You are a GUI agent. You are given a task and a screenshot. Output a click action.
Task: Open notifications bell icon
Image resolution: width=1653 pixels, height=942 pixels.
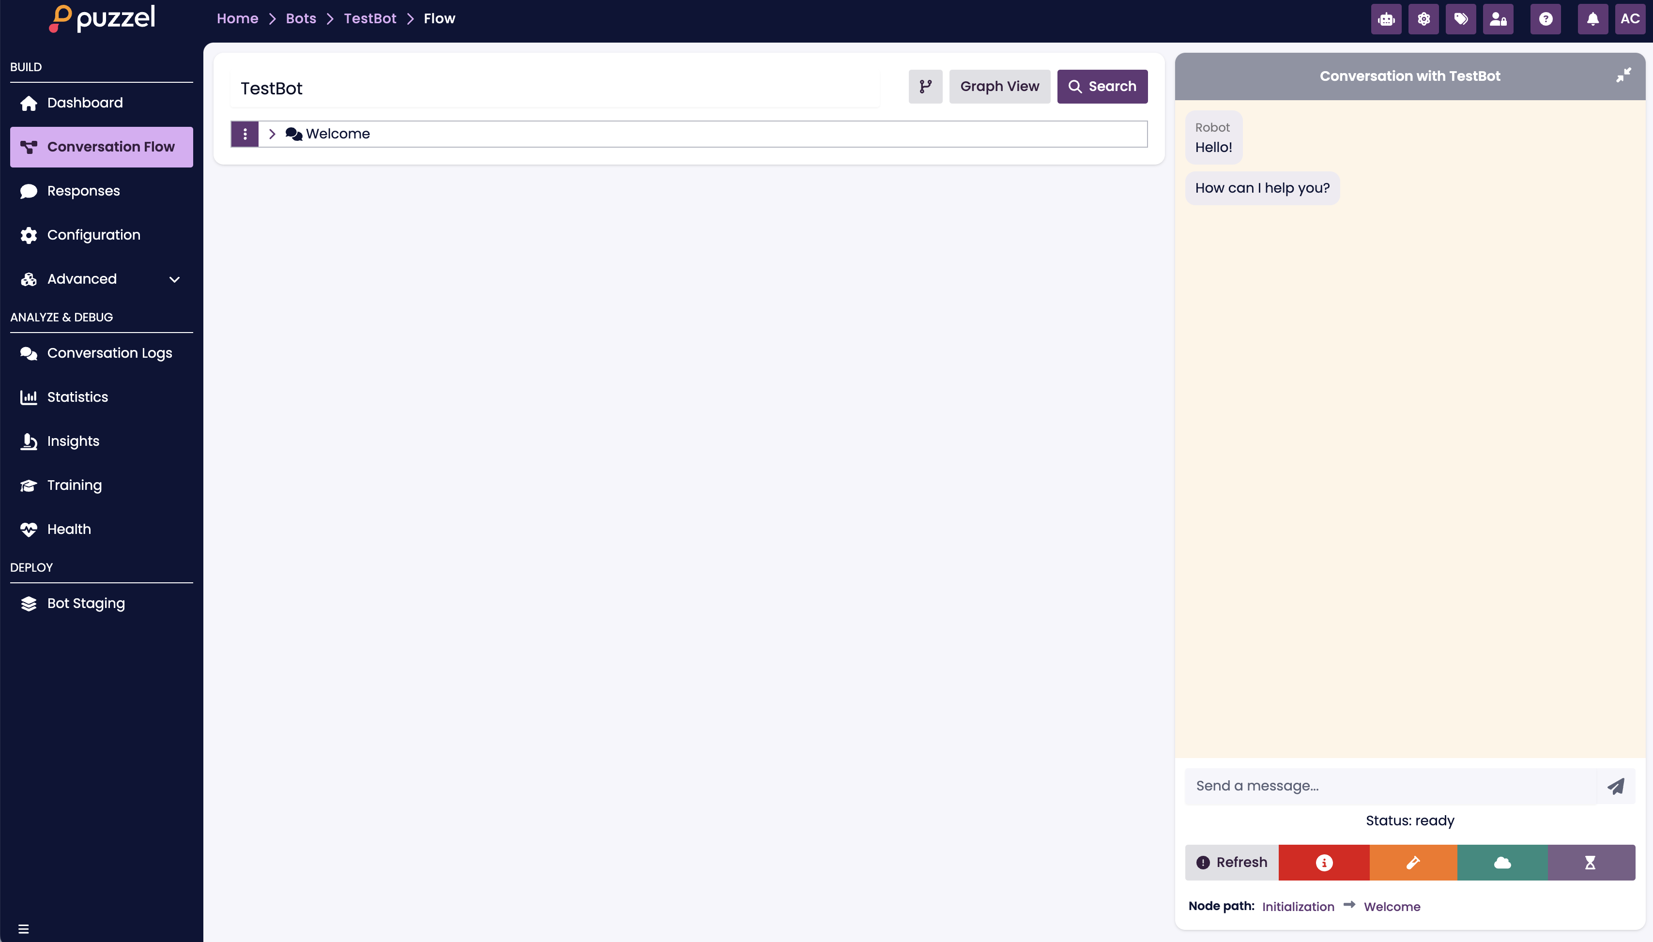pos(1592,19)
